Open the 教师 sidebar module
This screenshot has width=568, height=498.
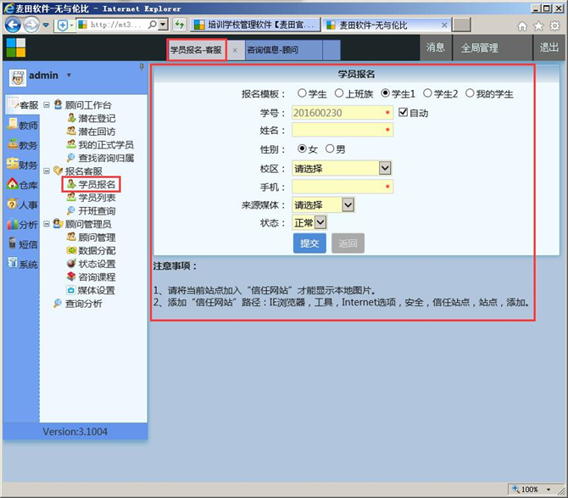click(22, 125)
